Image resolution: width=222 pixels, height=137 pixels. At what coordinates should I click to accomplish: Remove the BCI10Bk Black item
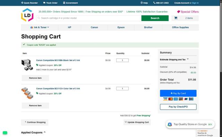click(x=35, y=78)
